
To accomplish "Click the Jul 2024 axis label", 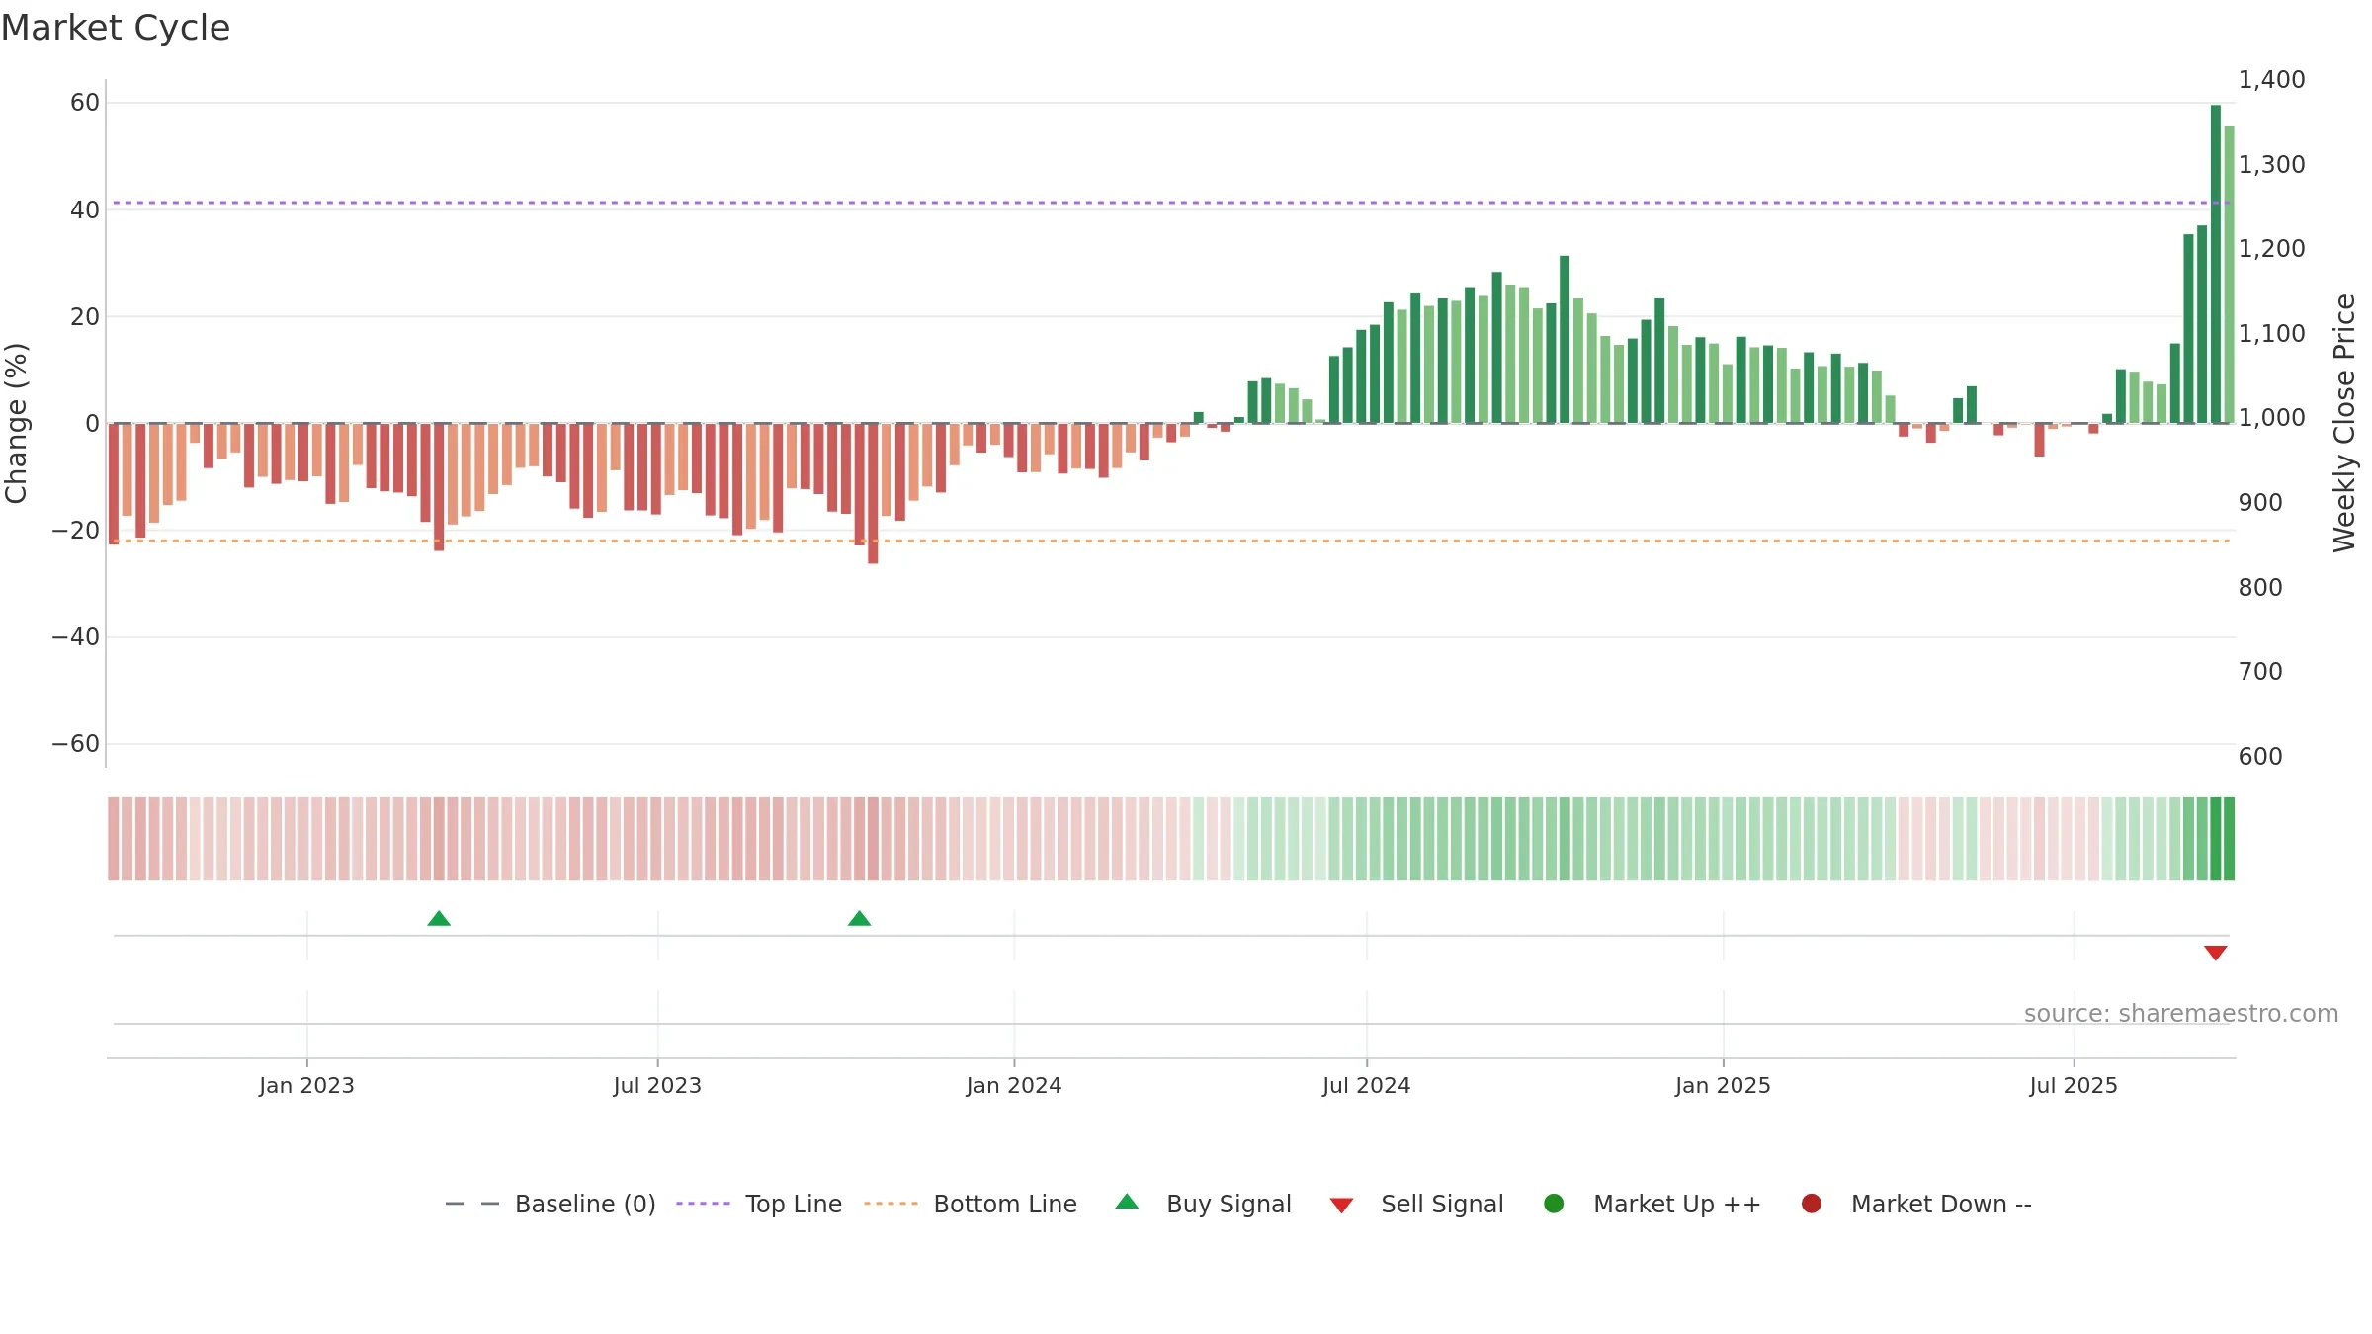I will tap(1367, 1085).
